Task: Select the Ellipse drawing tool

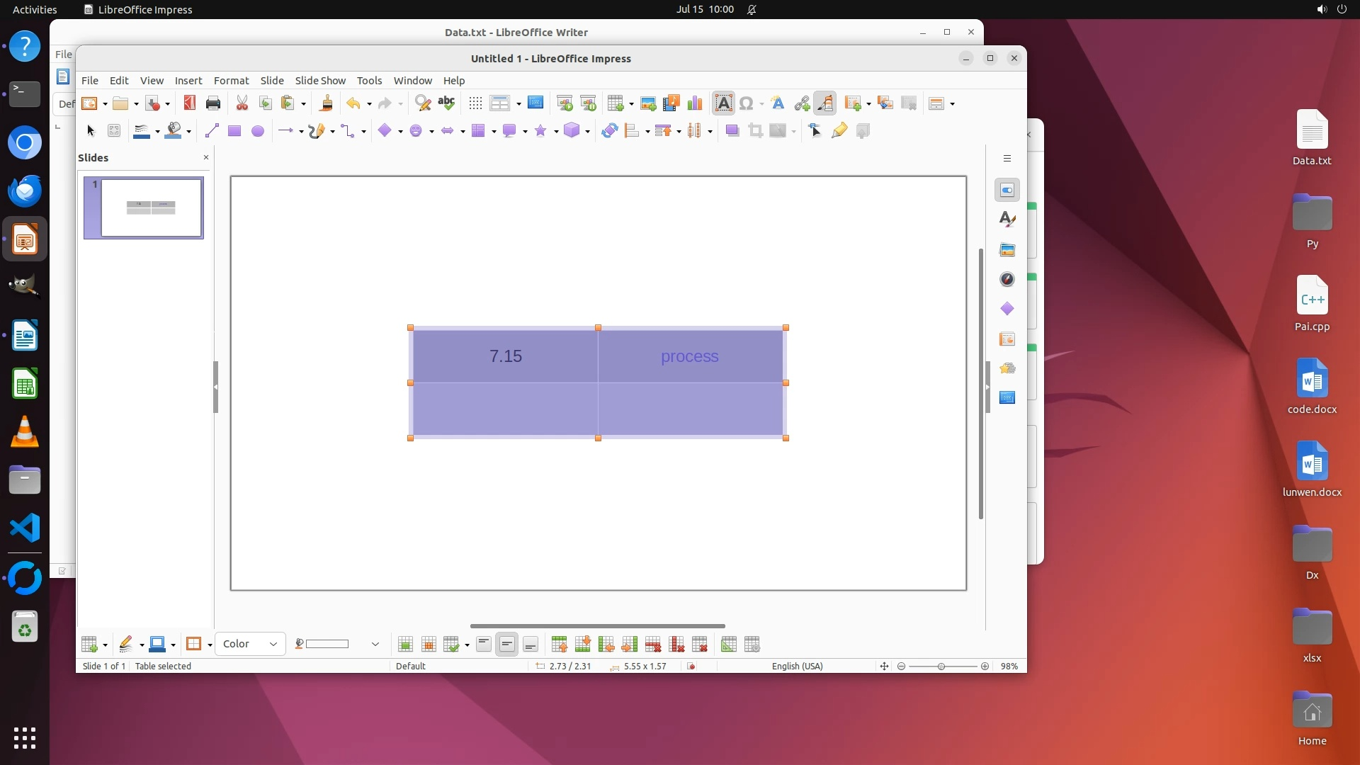Action: pos(258,131)
